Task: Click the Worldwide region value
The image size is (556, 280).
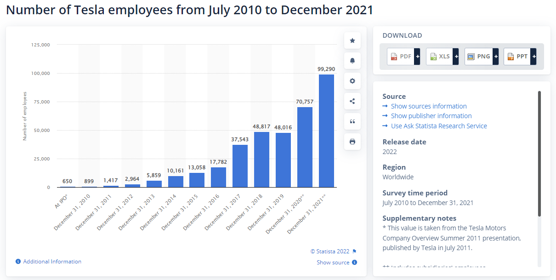Action: (x=398, y=177)
